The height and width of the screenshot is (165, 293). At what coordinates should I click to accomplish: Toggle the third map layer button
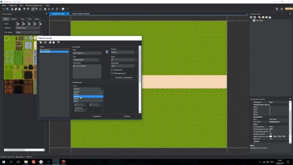(x=29, y=24)
